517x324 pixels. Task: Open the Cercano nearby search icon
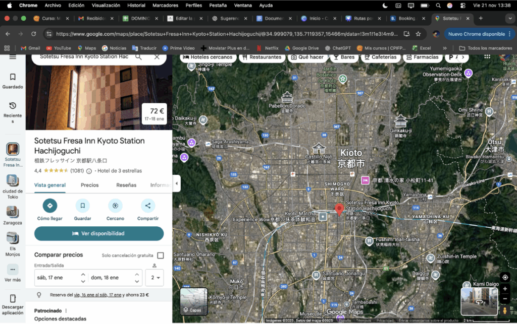point(115,206)
